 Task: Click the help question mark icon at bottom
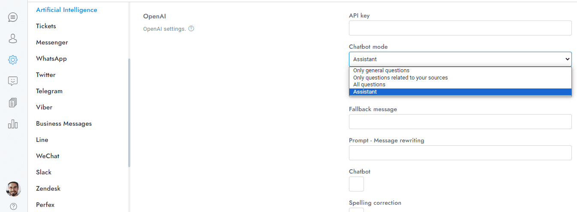tap(13, 206)
